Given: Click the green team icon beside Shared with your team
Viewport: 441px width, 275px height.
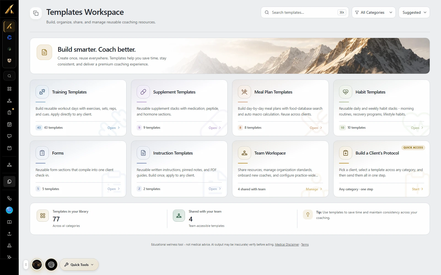Looking at the screenshot, I should (179, 216).
